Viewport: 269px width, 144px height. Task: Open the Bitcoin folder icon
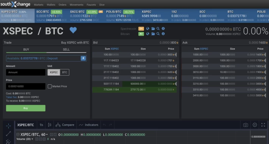[x=153, y=34]
